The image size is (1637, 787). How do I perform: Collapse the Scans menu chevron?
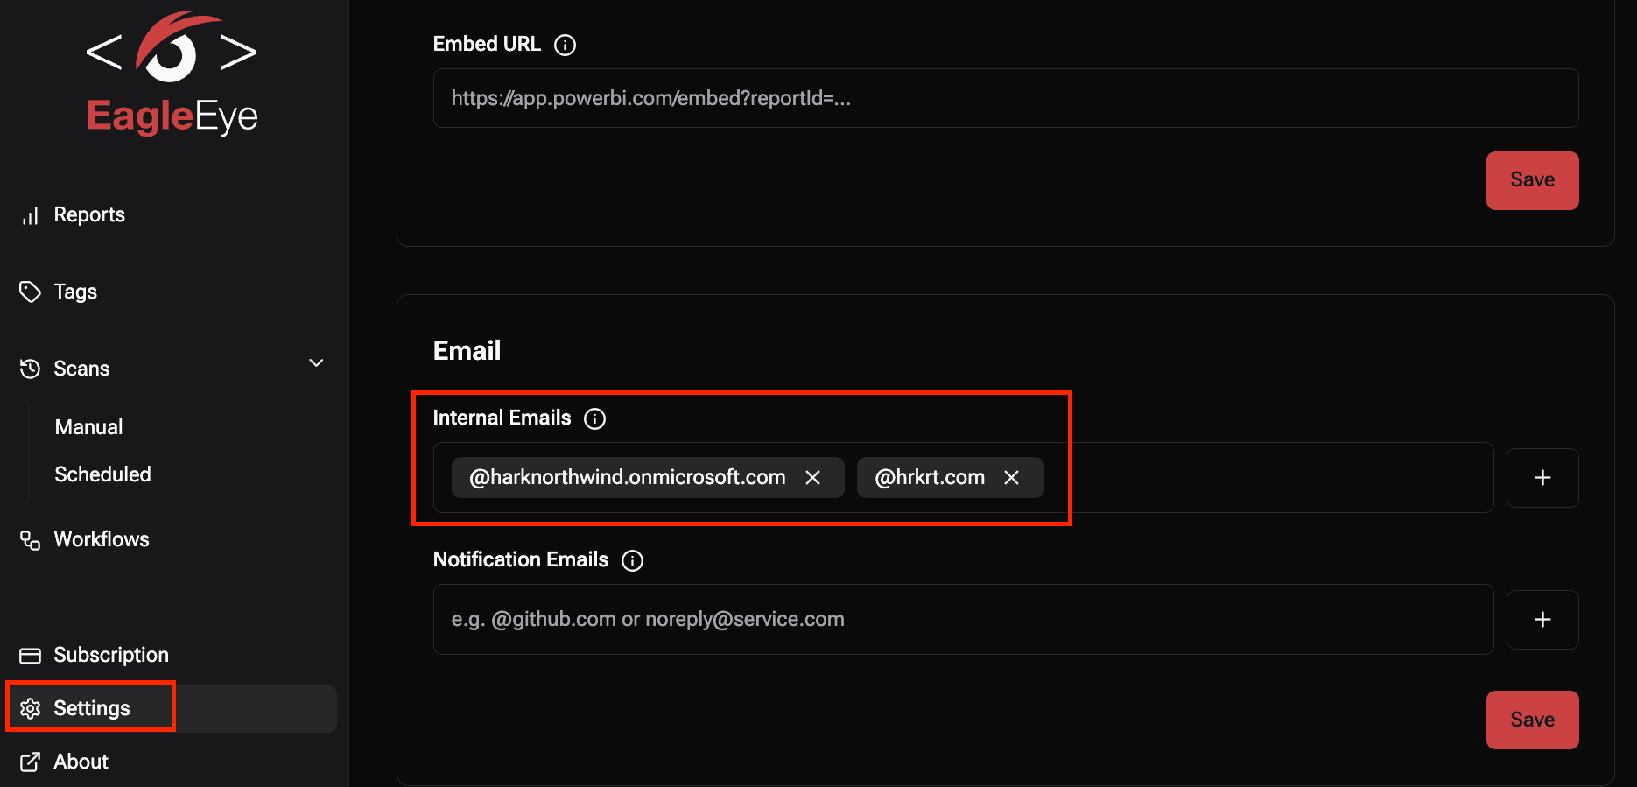pos(316,363)
